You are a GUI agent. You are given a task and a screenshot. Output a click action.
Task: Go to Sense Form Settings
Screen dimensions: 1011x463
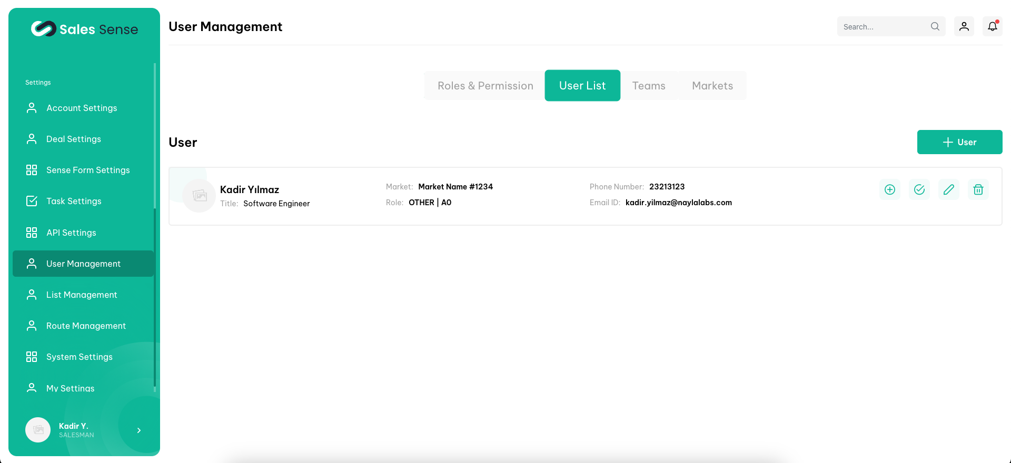[87, 170]
